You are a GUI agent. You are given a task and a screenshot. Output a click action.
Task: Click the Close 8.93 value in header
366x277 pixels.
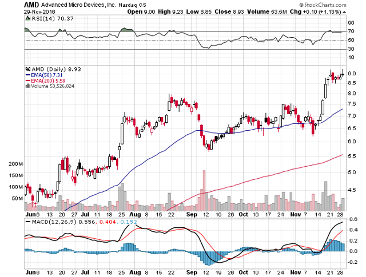click(x=229, y=11)
